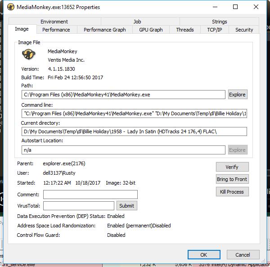The height and width of the screenshot is (267, 270).
Task: Click inside the Comment text field
Action: (90, 195)
